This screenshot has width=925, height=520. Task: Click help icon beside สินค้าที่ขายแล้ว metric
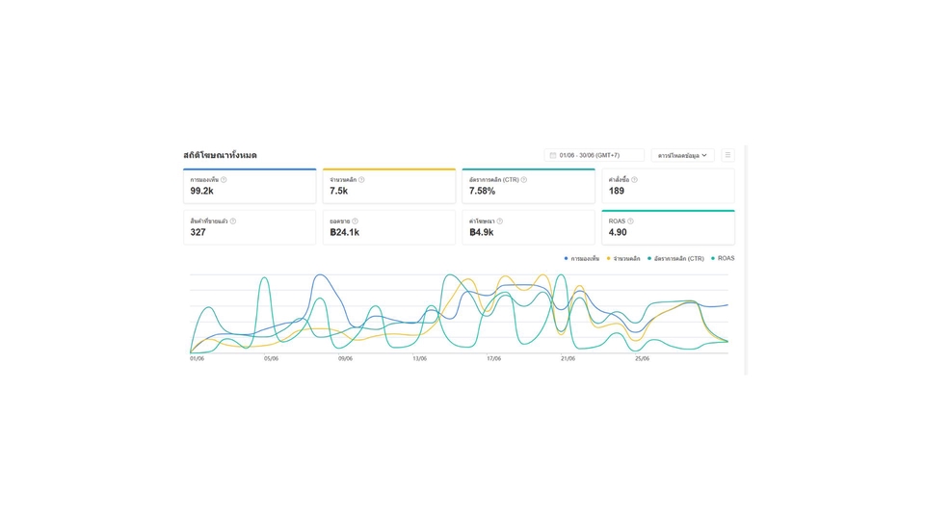pyautogui.click(x=233, y=221)
